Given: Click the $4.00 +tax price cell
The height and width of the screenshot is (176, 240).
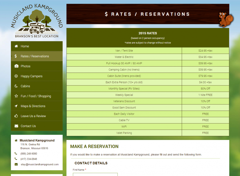Looking at the screenshot, I should pos(205,82).
